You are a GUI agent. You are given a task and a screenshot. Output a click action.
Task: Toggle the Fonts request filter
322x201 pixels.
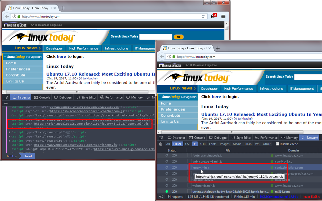pyautogui.click(x=213, y=144)
